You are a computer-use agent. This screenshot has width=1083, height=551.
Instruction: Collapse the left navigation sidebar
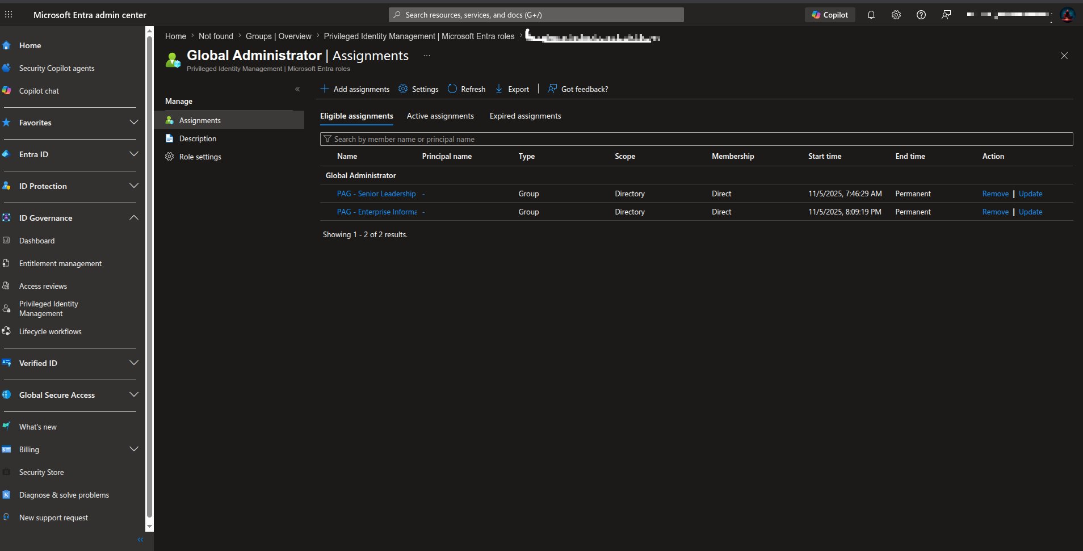click(x=140, y=540)
